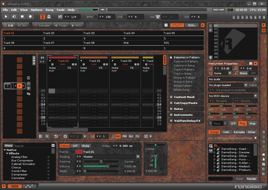The width and height of the screenshot is (268, 190).
Task: Open the pattern quantize Q button
Action: coord(65,136)
